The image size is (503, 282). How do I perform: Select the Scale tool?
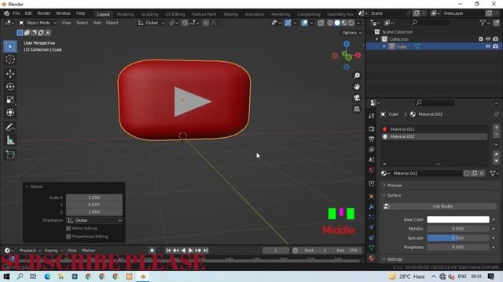coord(10,99)
